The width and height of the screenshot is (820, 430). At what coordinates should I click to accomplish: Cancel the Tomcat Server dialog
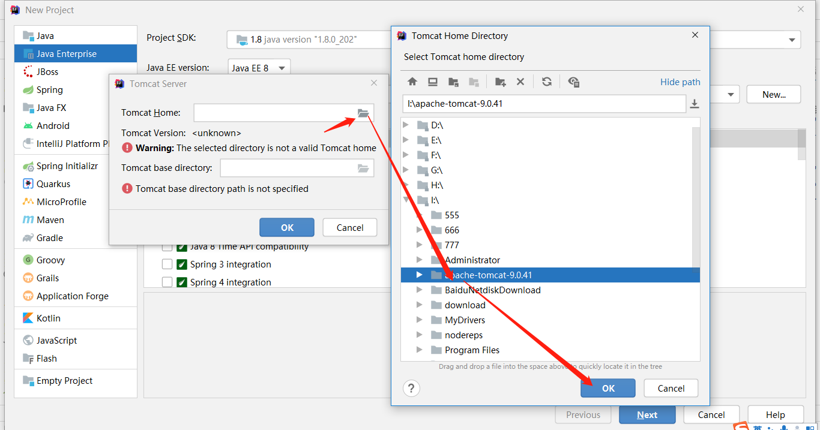[350, 227]
